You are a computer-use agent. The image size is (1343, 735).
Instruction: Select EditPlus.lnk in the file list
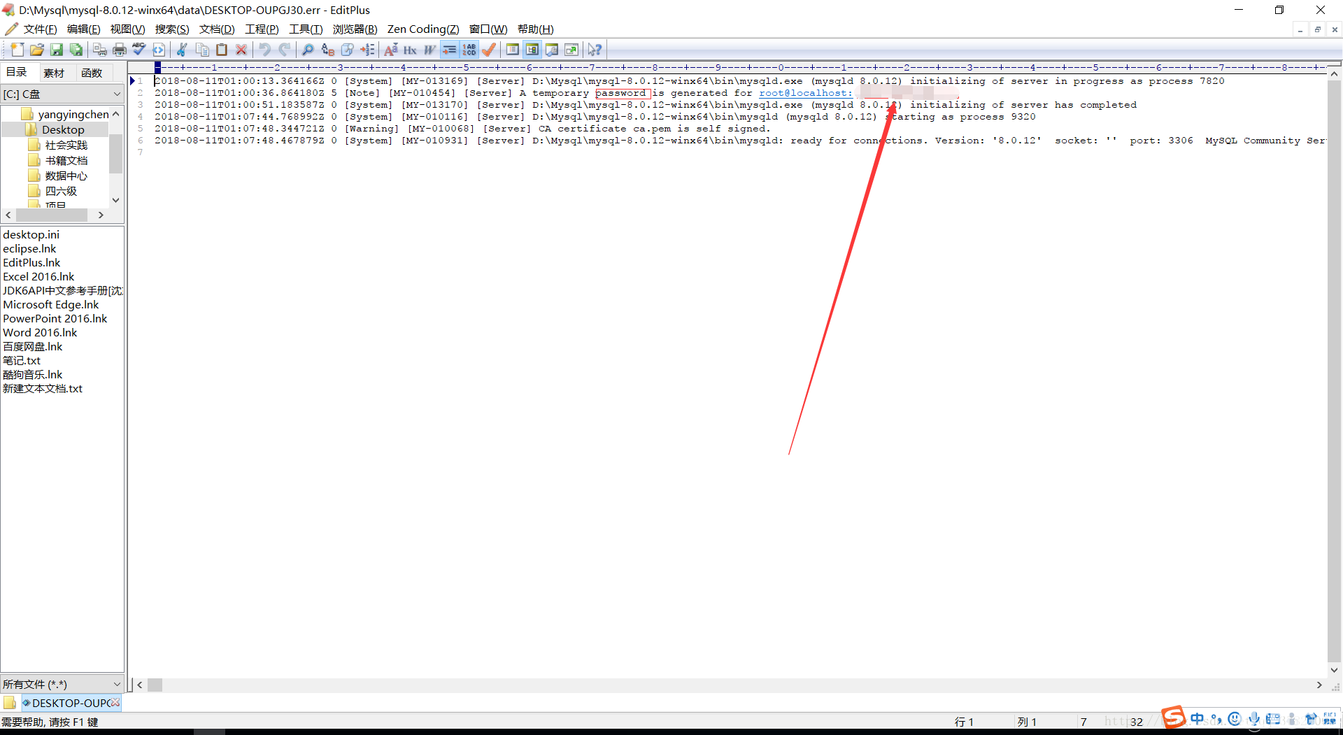point(31,262)
